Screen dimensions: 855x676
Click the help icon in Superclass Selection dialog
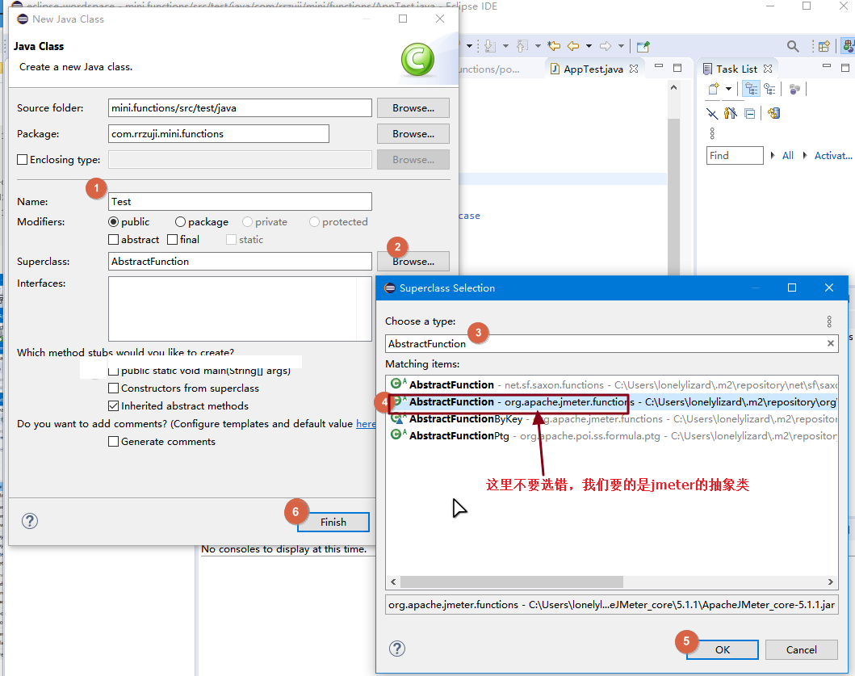click(x=396, y=649)
